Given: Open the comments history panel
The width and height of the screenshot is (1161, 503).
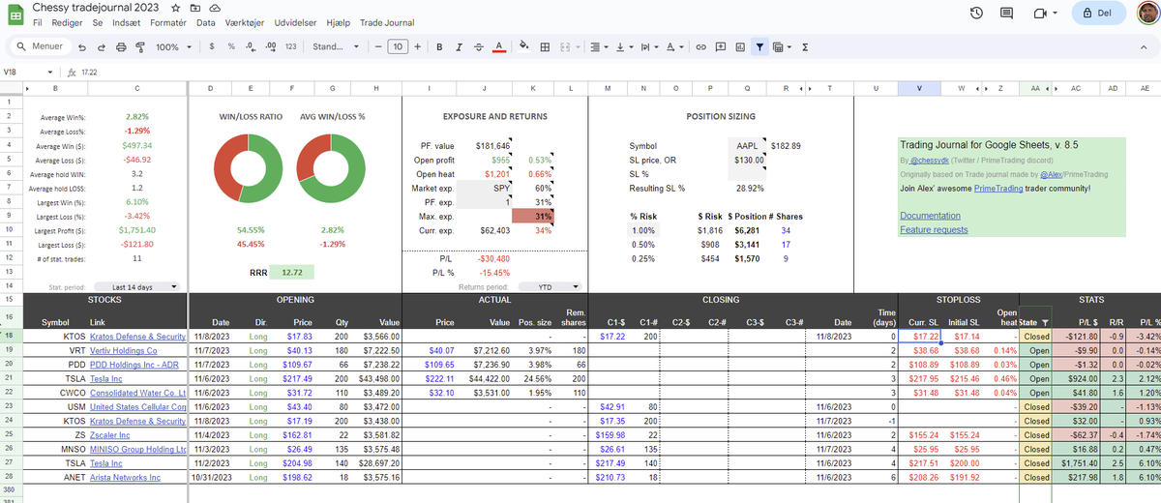Looking at the screenshot, I should 1006,14.
